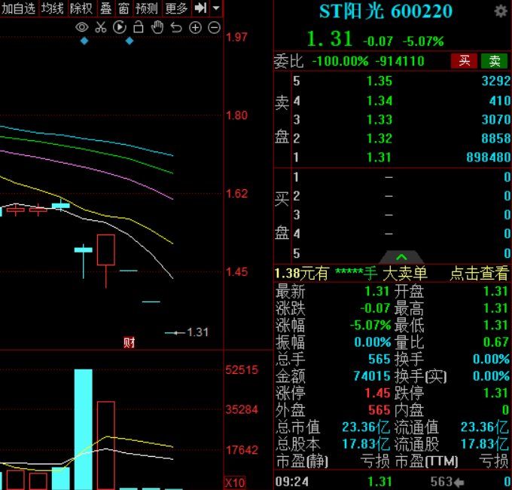This screenshot has height=490, width=512.
Task: Select the 除权 toolbar item
Action: click(x=81, y=8)
